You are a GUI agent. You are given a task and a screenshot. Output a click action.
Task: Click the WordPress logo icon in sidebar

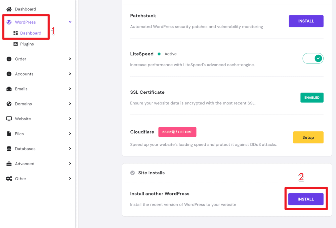coord(9,22)
